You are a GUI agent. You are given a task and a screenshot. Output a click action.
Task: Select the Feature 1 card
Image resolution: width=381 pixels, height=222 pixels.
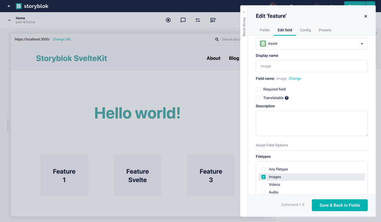click(64, 175)
